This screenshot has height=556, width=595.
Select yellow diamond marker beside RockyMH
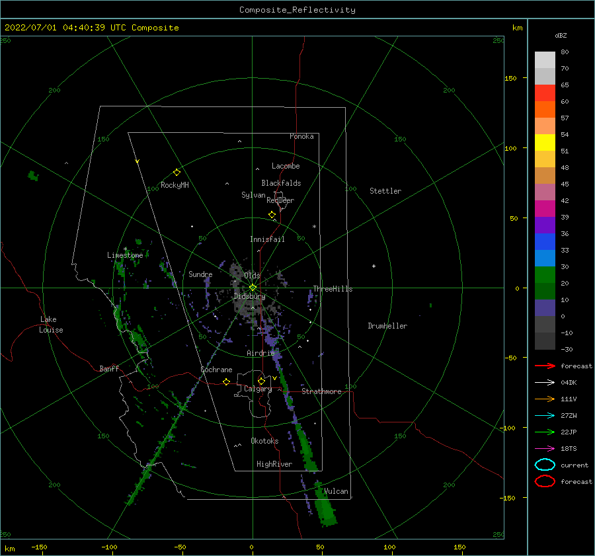[x=177, y=173]
